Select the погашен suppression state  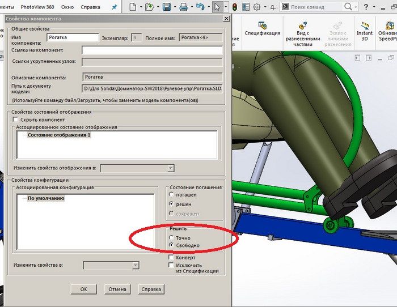click(x=172, y=194)
